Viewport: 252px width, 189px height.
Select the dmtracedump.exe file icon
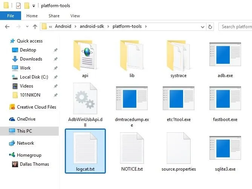(x=132, y=98)
